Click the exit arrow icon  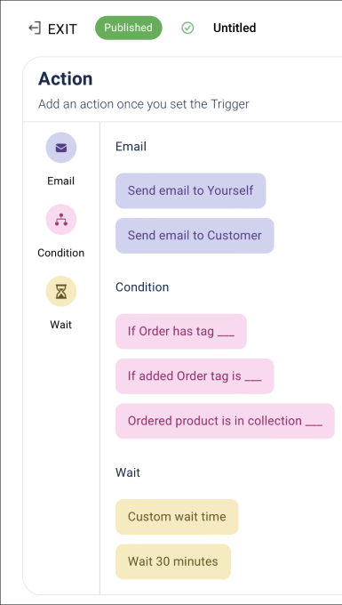35,28
